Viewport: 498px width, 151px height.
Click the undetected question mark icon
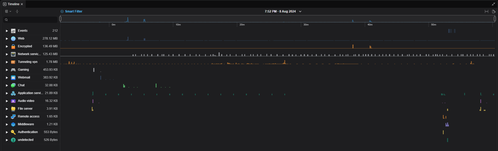point(13,140)
